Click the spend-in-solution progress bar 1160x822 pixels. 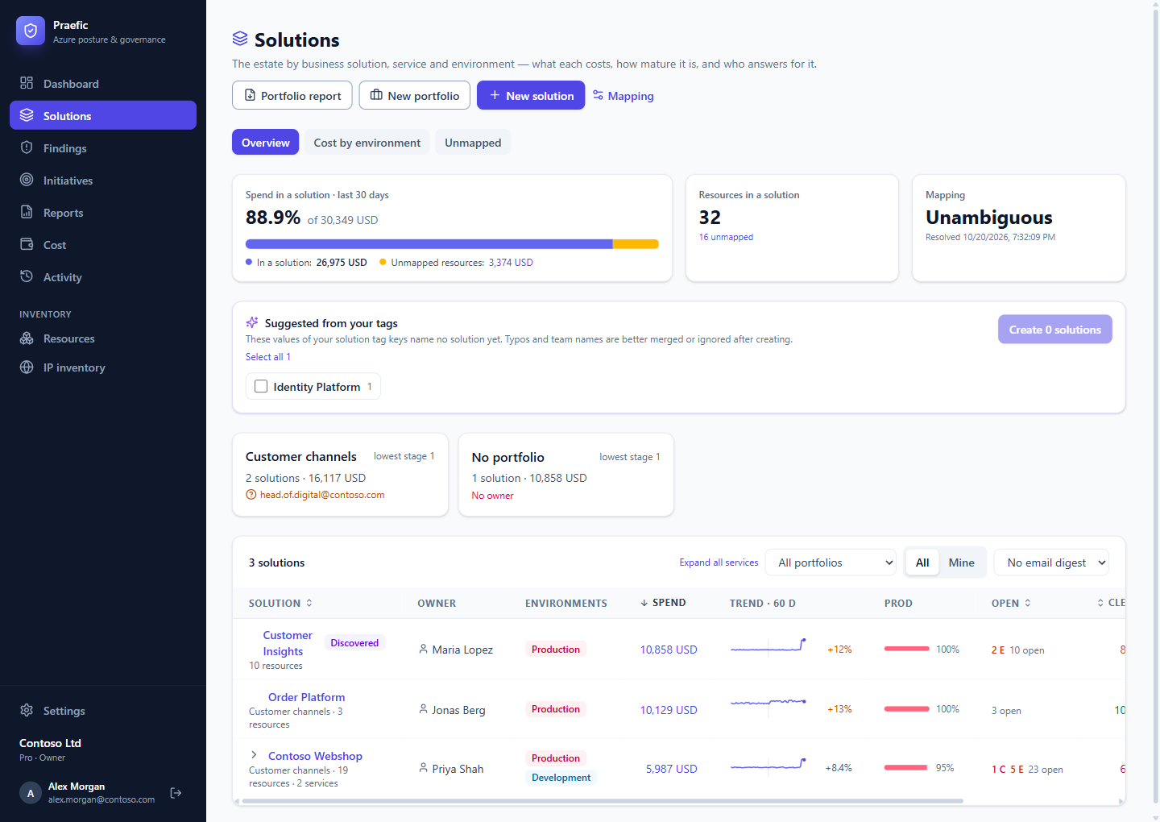[452, 244]
